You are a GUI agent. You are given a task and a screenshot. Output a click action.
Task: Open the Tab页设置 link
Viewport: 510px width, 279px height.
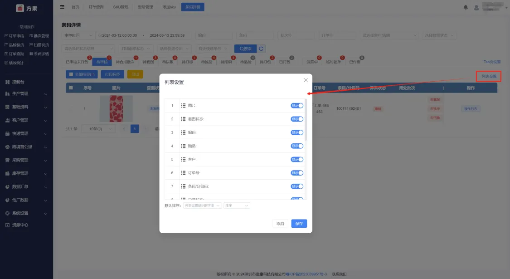point(492,62)
